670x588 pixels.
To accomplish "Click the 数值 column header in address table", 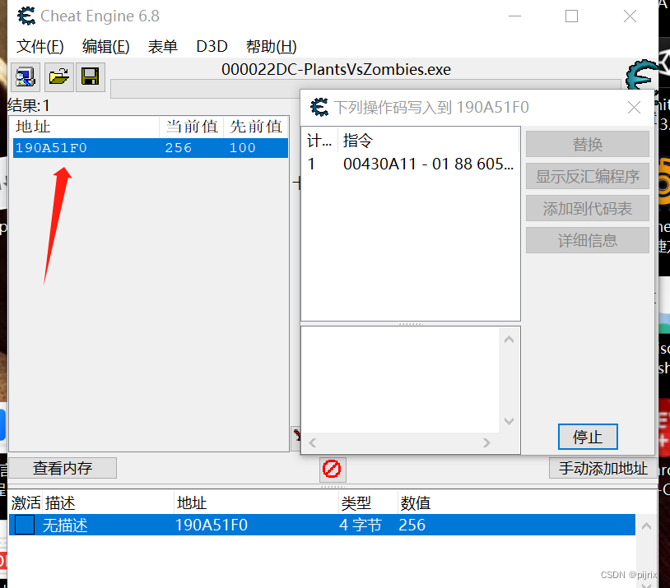I will coord(415,503).
